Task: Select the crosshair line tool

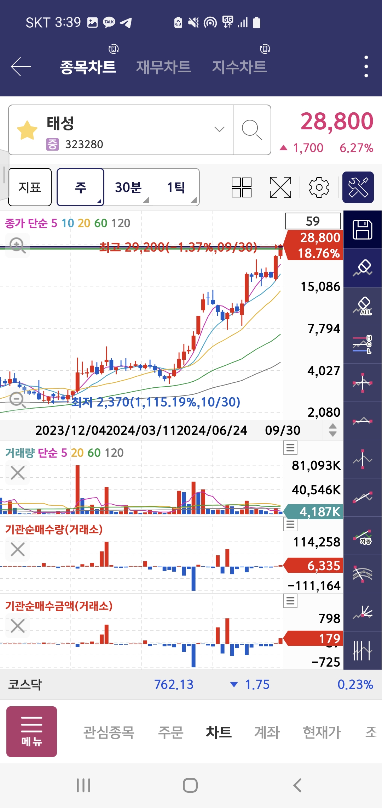Action: pyautogui.click(x=363, y=383)
